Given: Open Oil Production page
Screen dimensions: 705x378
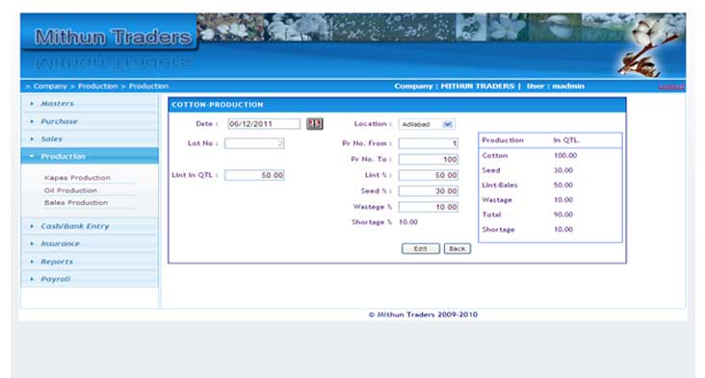Looking at the screenshot, I should click(70, 190).
